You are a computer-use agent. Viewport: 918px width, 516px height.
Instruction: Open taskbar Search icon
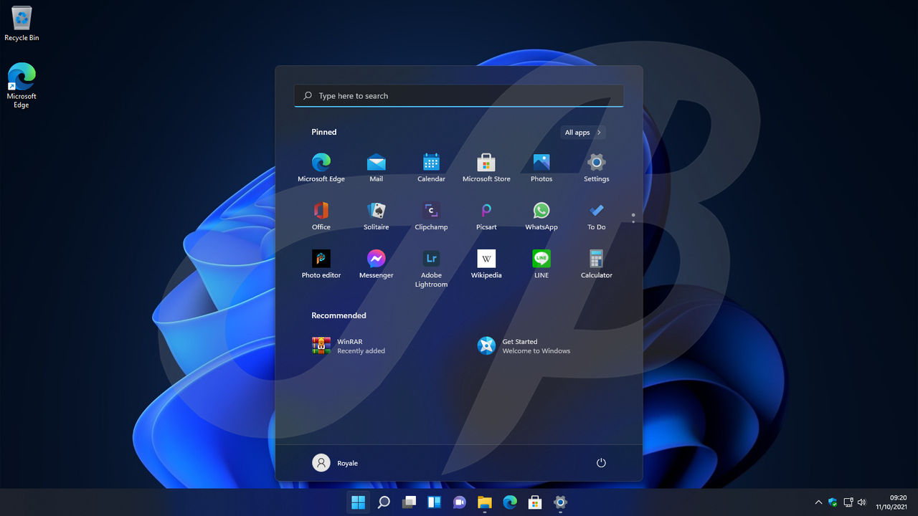pos(384,502)
